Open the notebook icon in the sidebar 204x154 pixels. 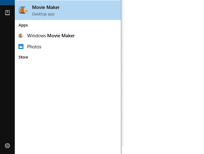7,13
